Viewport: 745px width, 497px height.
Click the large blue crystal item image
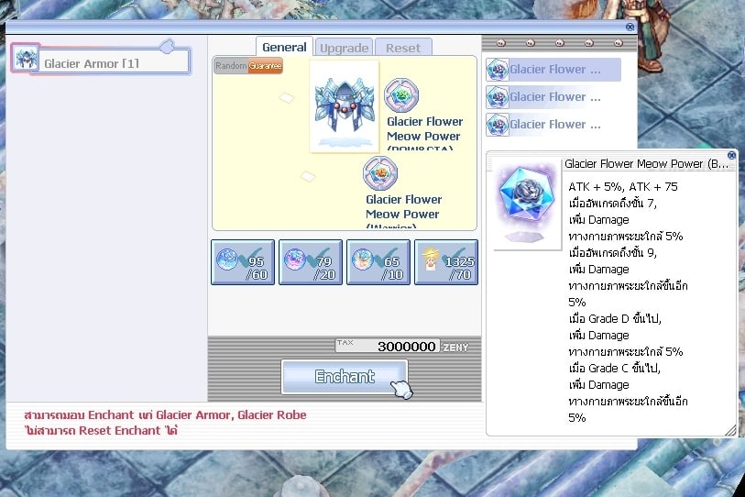[526, 203]
